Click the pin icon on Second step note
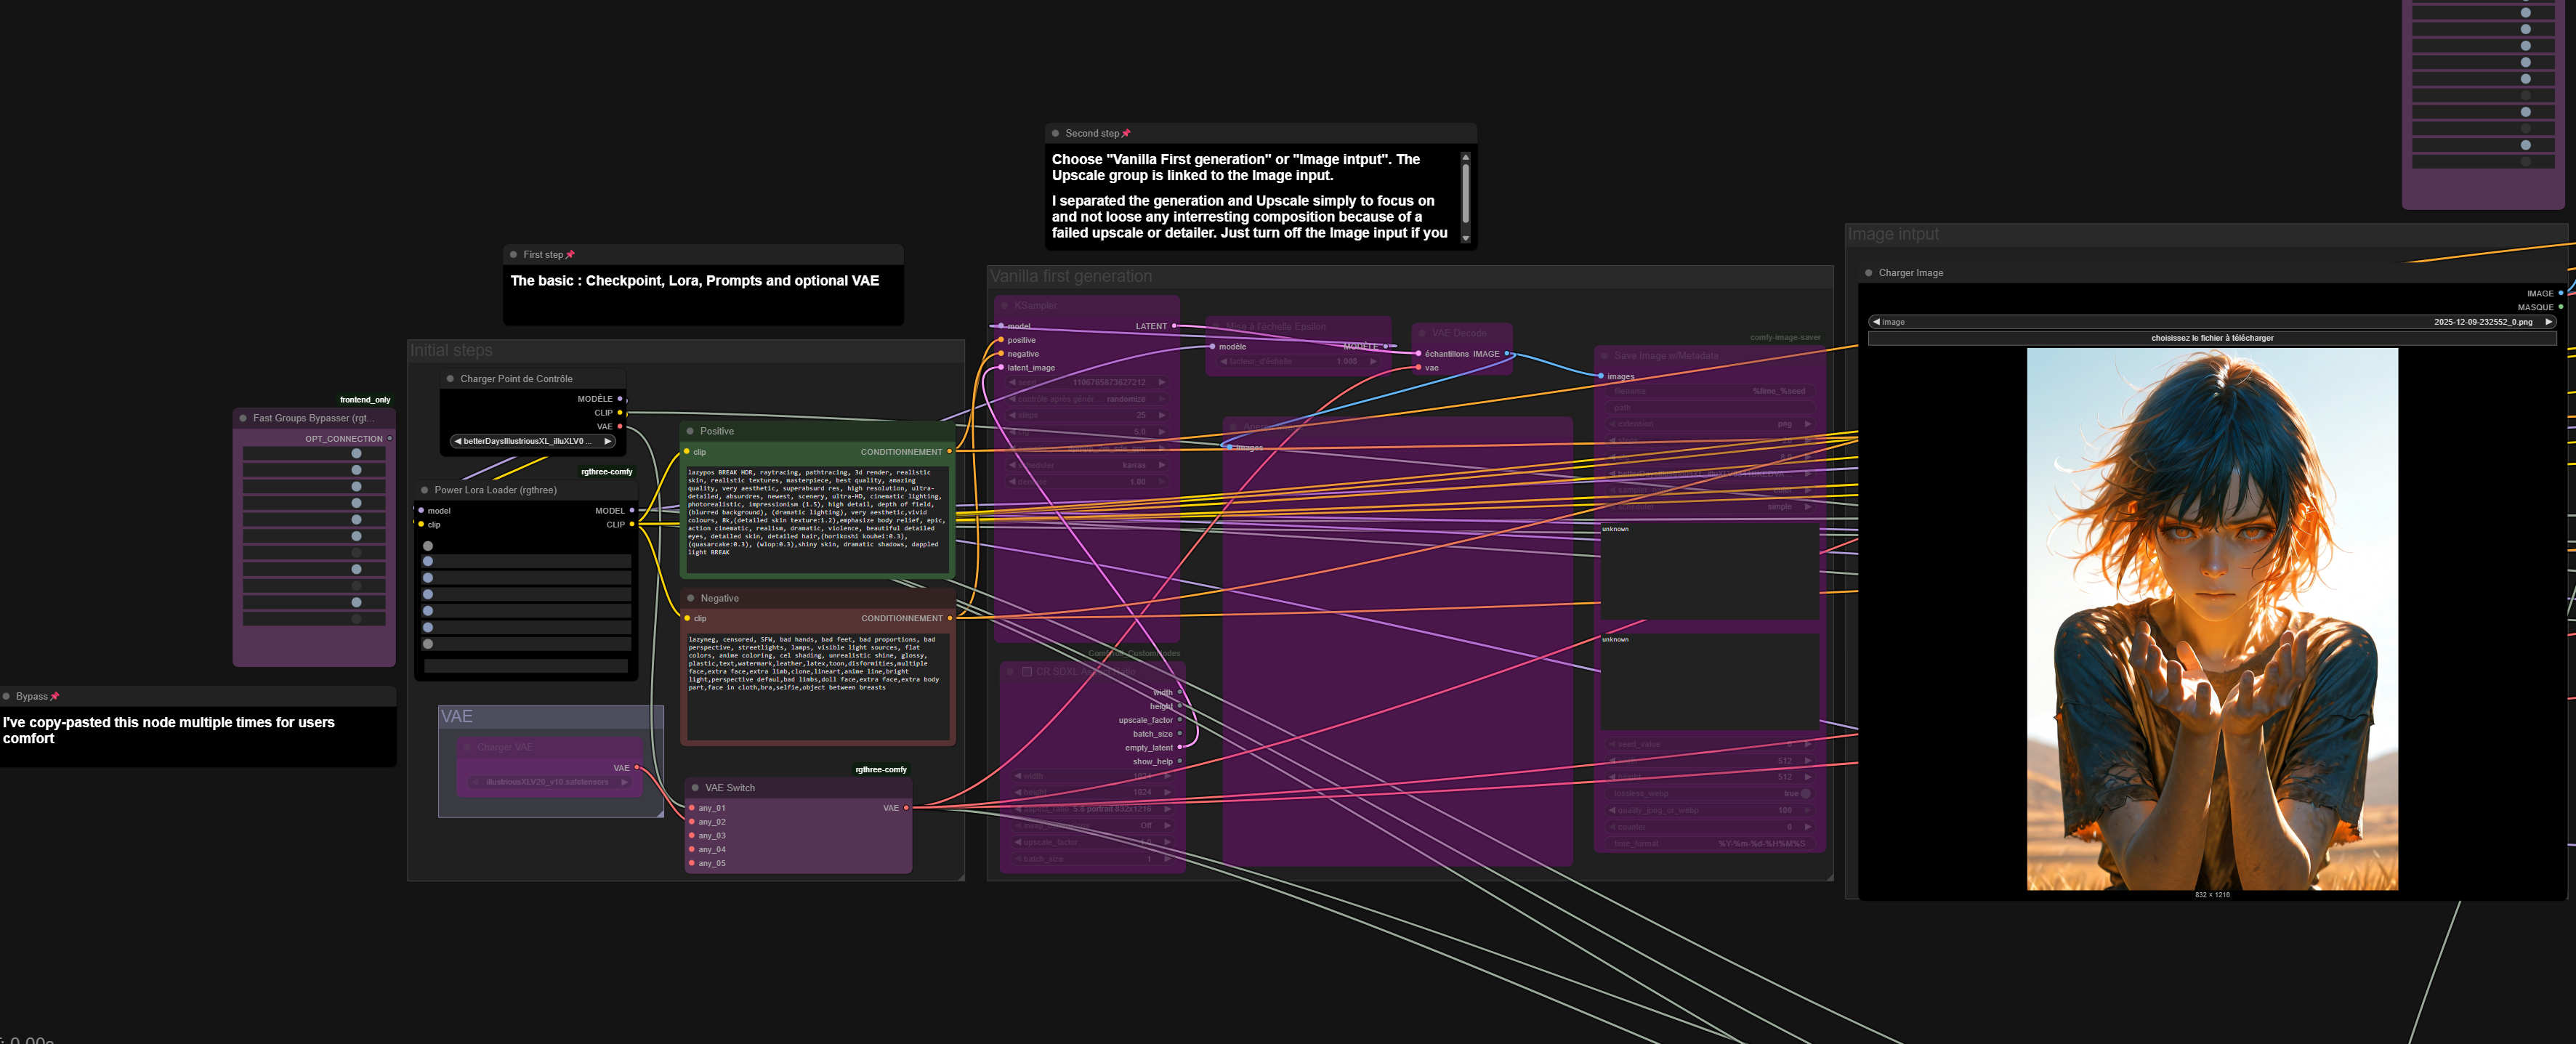The width and height of the screenshot is (2576, 1044). (1126, 133)
